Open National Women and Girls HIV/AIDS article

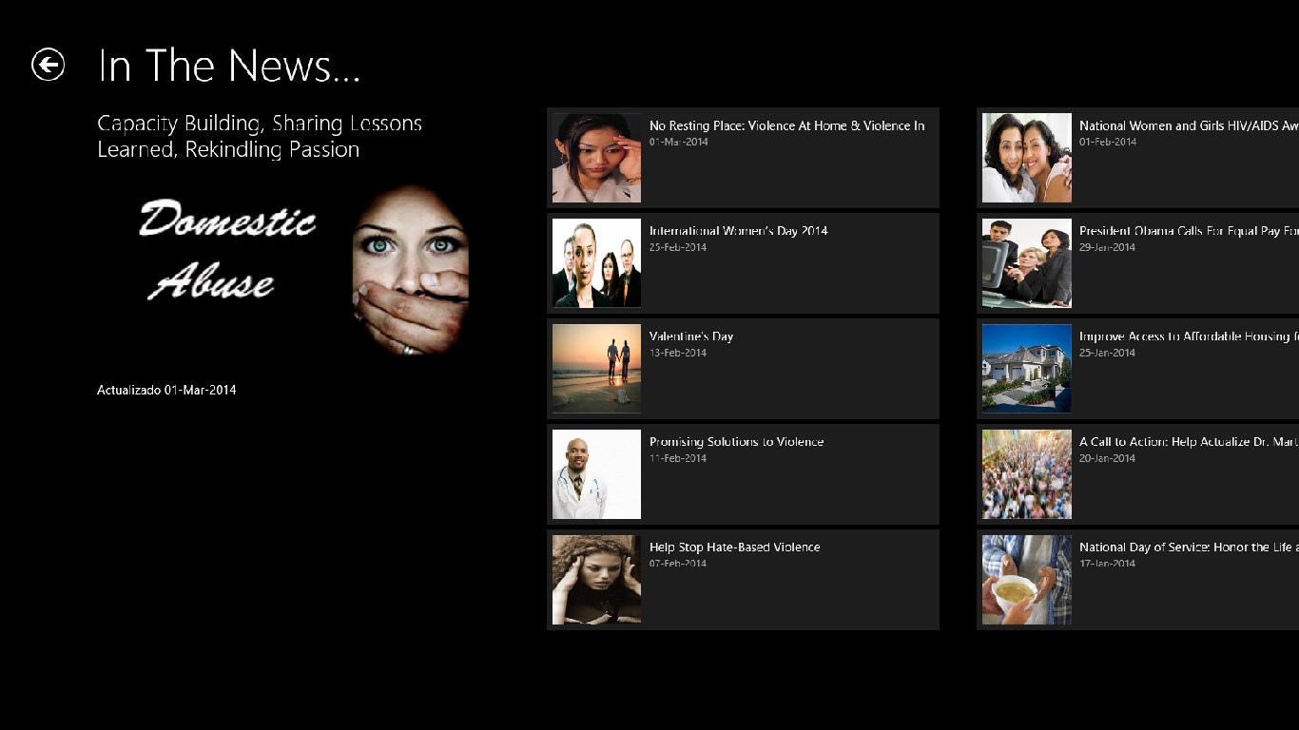[x=1188, y=125]
